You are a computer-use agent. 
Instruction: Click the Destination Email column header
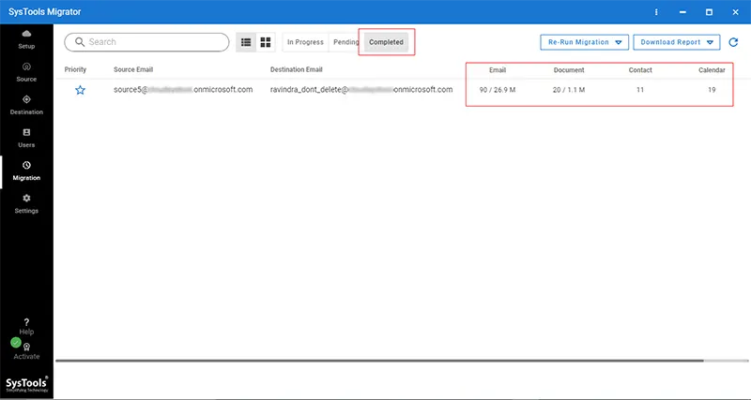tap(296, 69)
